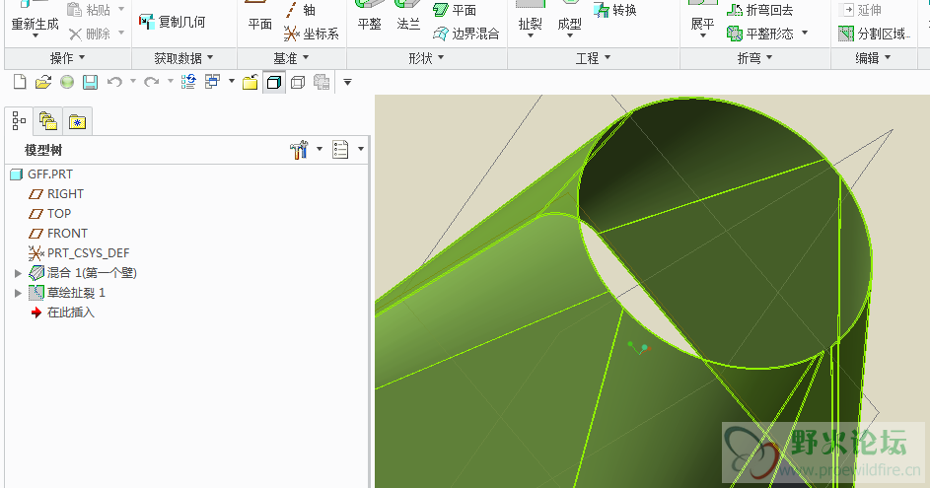
Task: Select the RIGHT datum plane
Action: 56,194
